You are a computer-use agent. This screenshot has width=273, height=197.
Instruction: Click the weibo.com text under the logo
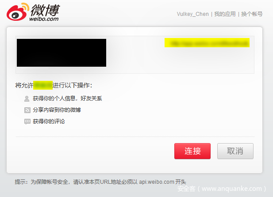pos(44,19)
